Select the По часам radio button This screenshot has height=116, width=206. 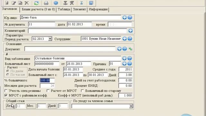8,74
